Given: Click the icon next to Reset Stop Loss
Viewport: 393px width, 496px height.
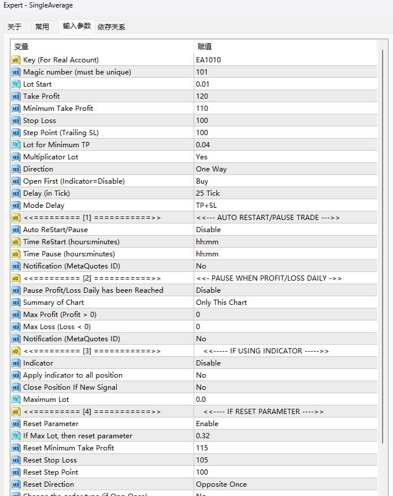Looking at the screenshot, I should coord(16,460).
